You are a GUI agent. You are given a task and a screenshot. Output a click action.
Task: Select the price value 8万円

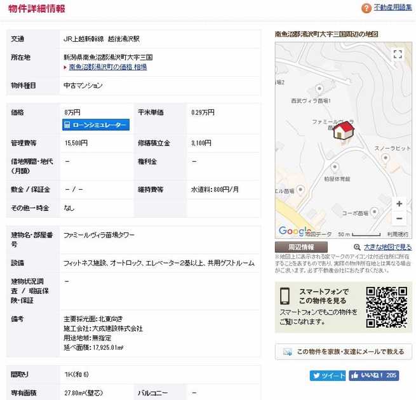click(72, 112)
